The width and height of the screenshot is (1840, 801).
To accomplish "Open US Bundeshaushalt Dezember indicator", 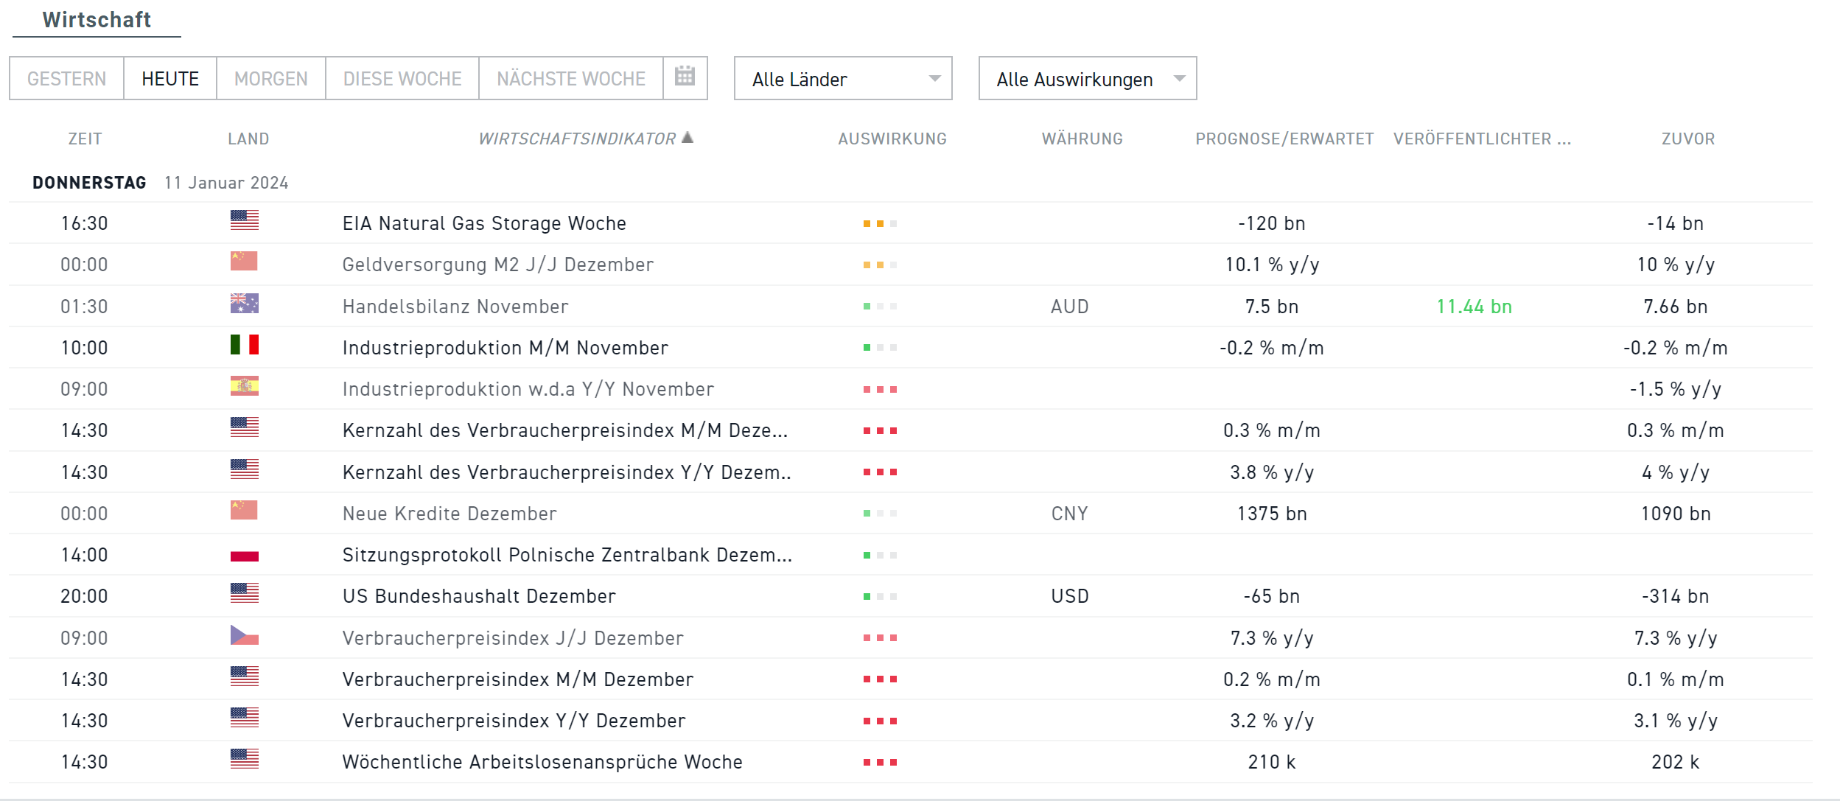I will (x=479, y=596).
